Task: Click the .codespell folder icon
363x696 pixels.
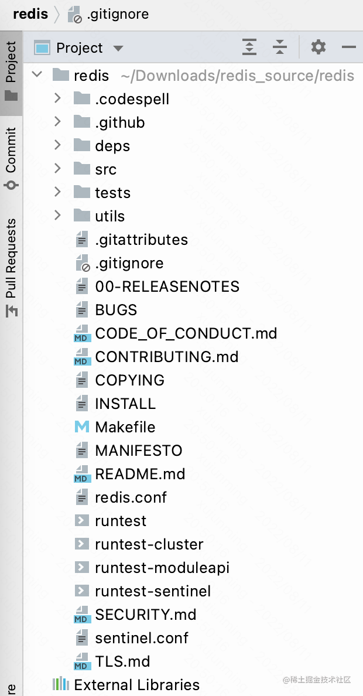Action: click(x=82, y=98)
